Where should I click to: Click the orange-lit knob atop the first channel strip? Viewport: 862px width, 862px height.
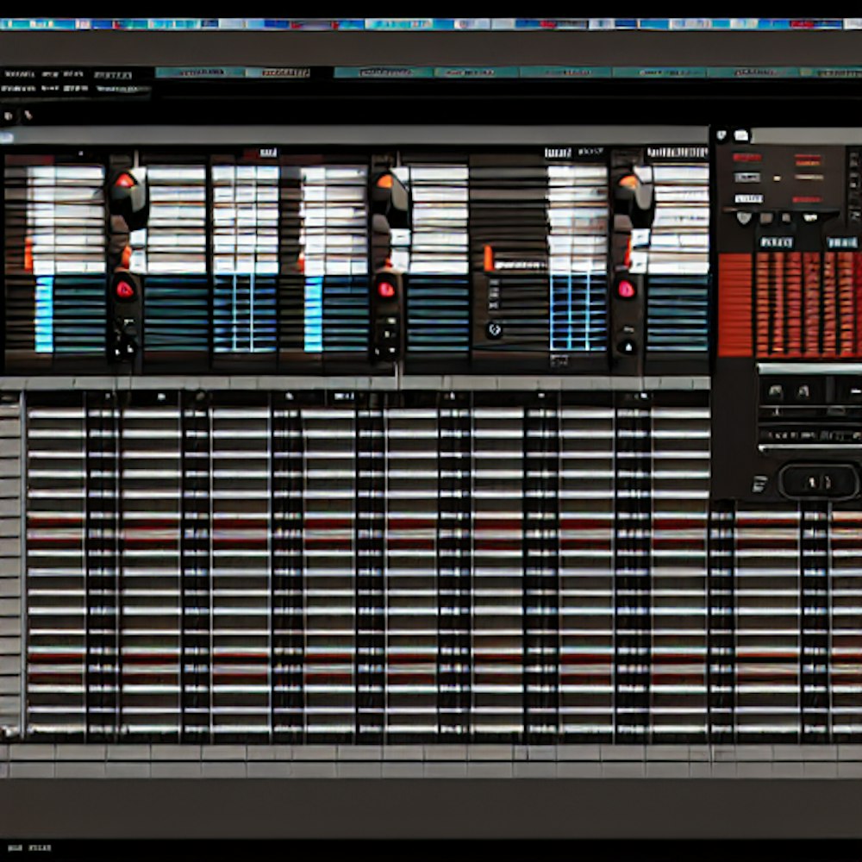pyautogui.click(x=126, y=181)
